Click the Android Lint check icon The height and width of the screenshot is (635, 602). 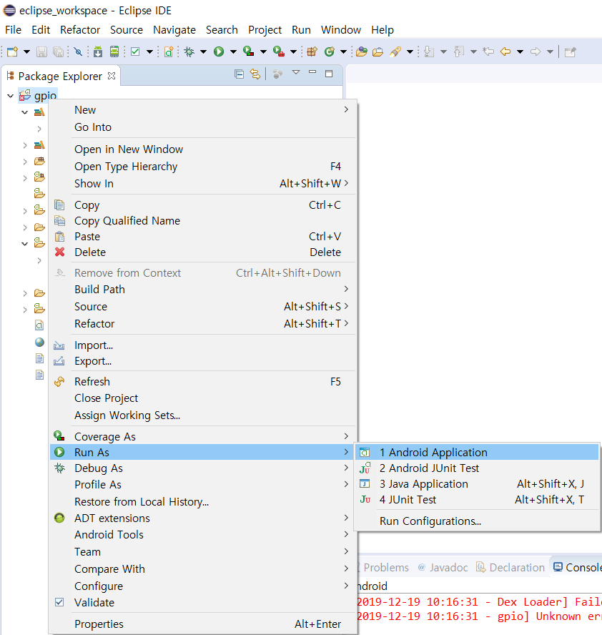pos(136,51)
